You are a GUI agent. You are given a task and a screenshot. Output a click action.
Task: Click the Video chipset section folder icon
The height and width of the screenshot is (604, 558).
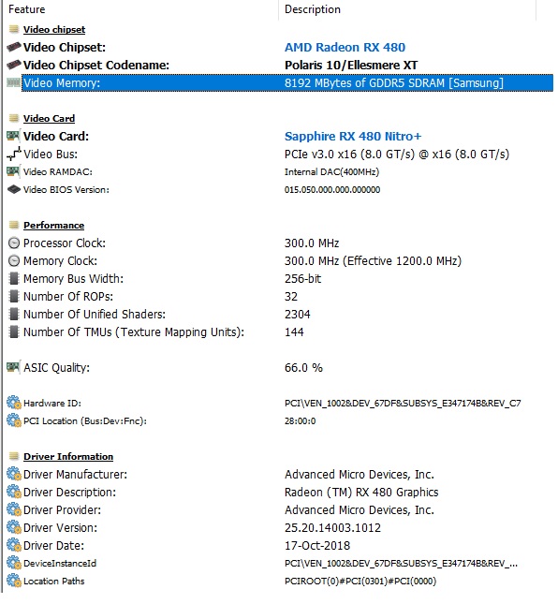(x=14, y=29)
